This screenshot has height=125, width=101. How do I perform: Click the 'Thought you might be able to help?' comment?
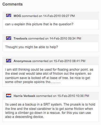pyautogui.click(x=31, y=47)
